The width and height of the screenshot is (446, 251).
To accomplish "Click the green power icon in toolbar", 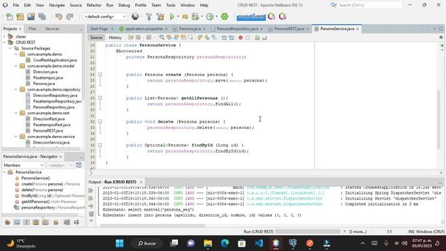I will point(224,17).
